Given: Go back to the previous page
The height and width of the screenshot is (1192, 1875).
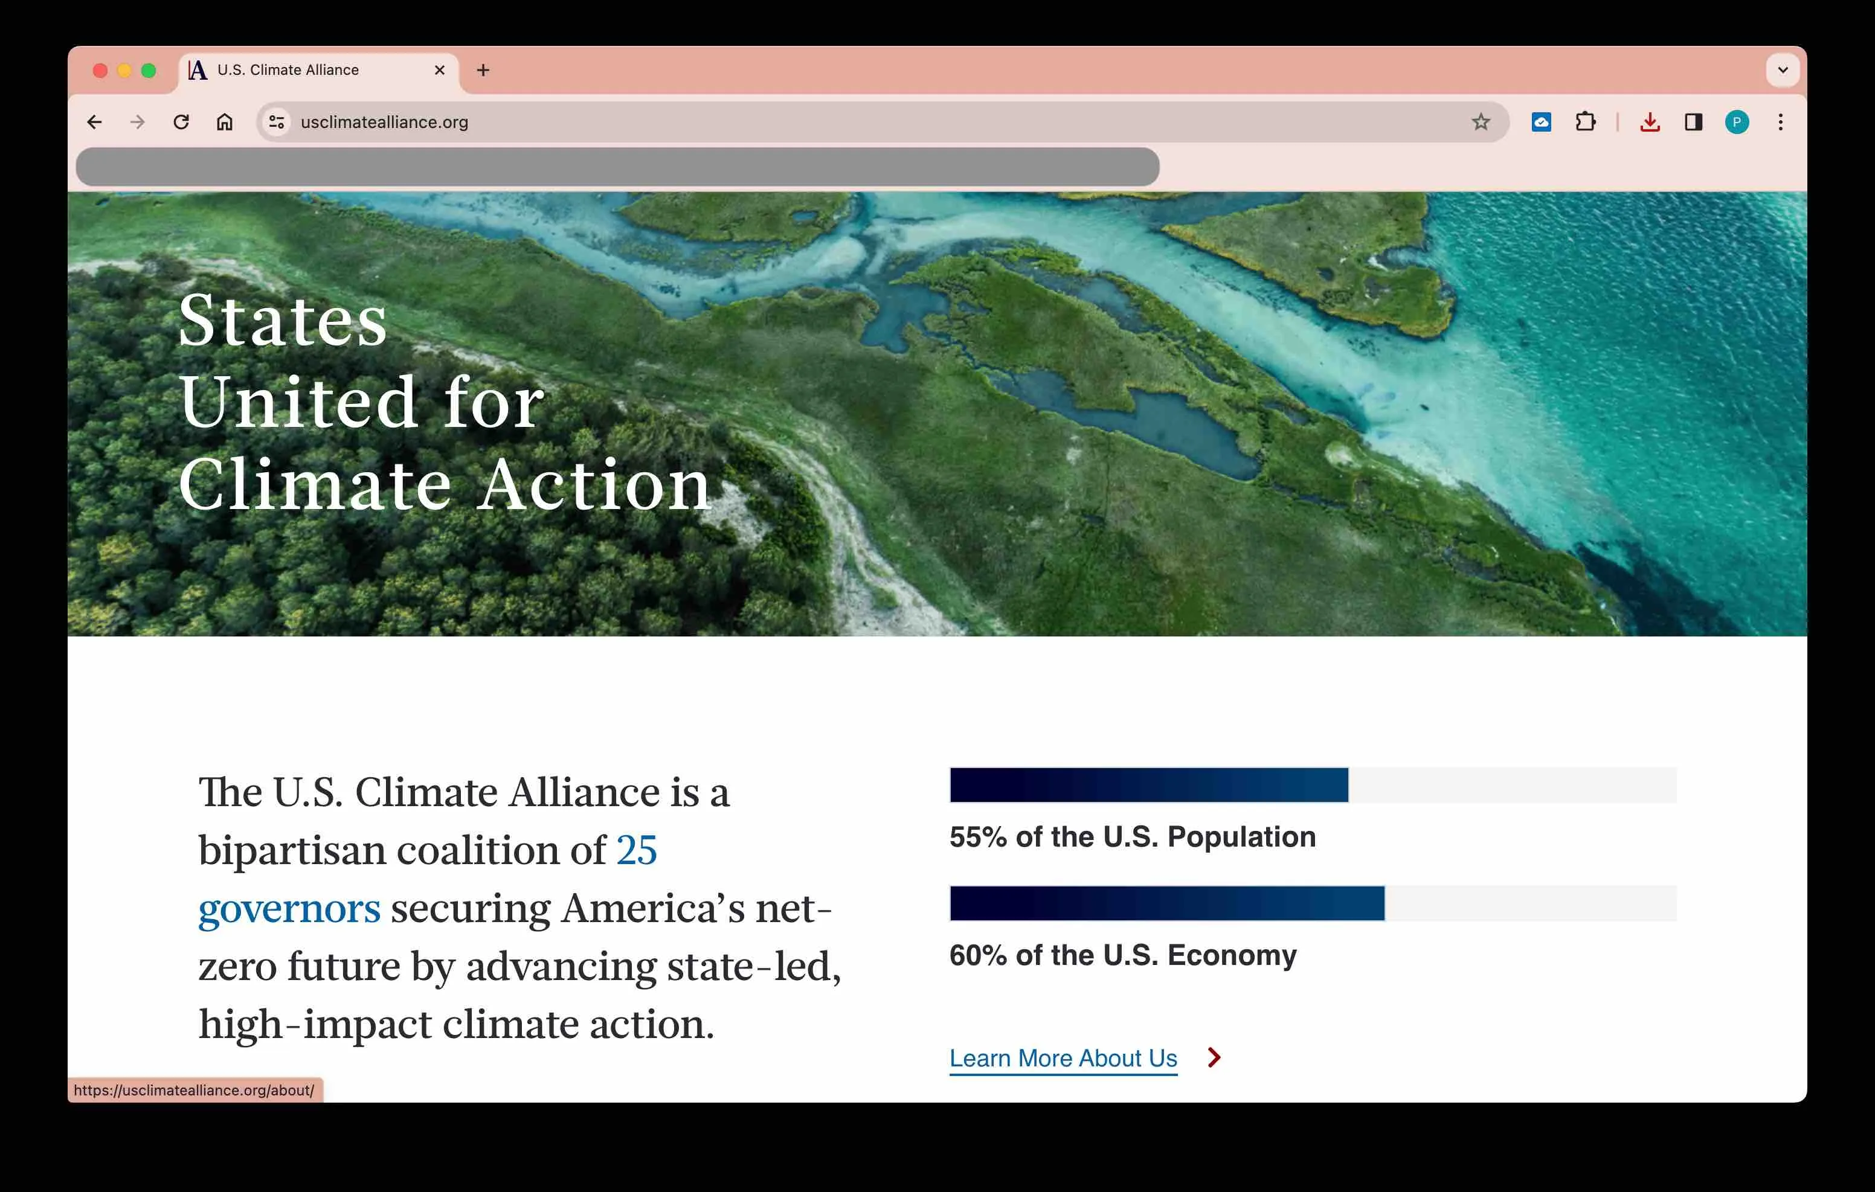Looking at the screenshot, I should [94, 122].
